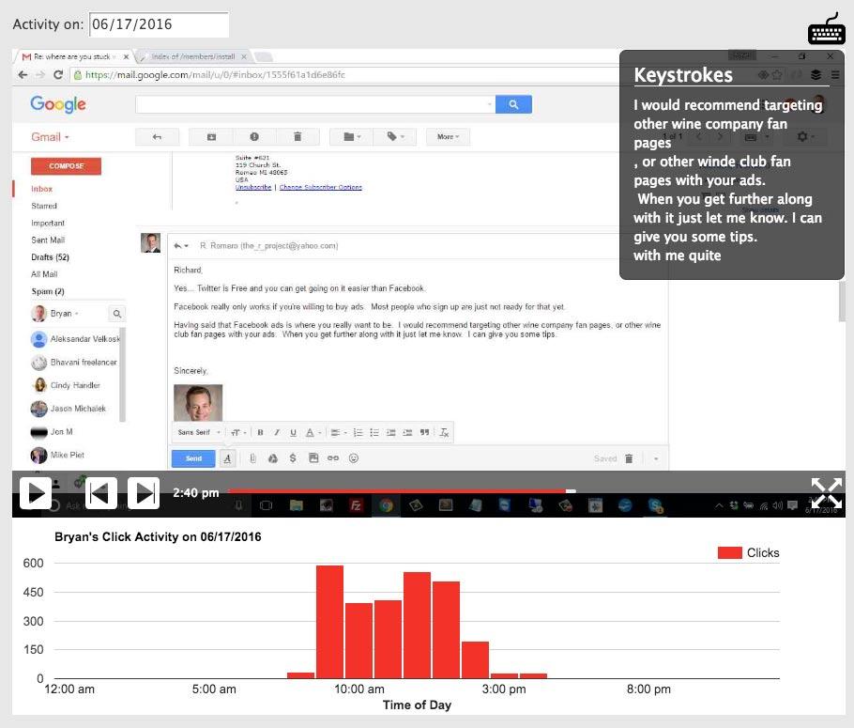Open the Move to folder dropdown
Screen dimensions: 854x728
coord(352,137)
